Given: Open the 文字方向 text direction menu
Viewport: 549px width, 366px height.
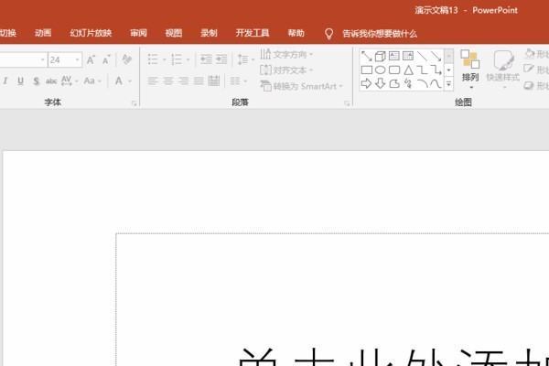Looking at the screenshot, I should [x=286, y=55].
